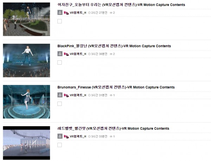The height and width of the screenshot is (161, 211).
Task: Open the 여자친구_오늘부터 우리는 post title
Action: [x=121, y=5]
